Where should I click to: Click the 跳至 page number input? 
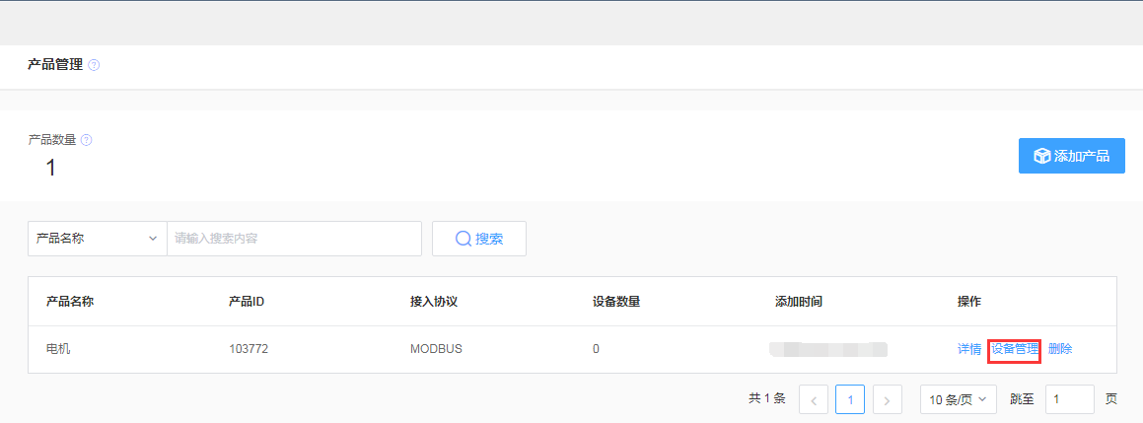1069,399
